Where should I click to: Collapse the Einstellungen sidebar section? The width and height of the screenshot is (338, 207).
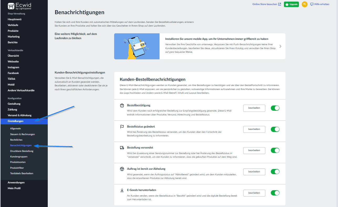24,121
